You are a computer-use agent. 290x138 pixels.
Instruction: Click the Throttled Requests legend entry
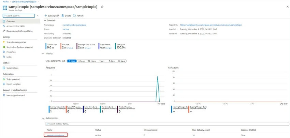click(x=126, y=109)
